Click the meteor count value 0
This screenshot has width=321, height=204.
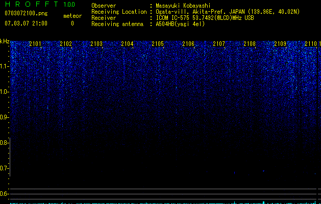tap(72, 23)
